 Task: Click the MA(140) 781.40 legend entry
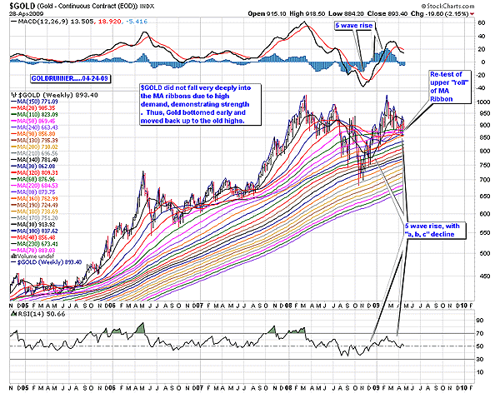tap(38, 160)
